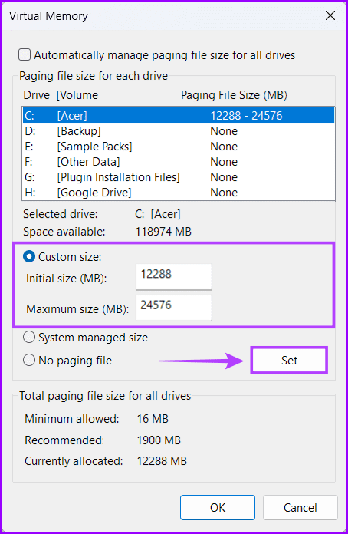Close the Virtual Memory dialog
348x534 pixels.
click(330, 15)
